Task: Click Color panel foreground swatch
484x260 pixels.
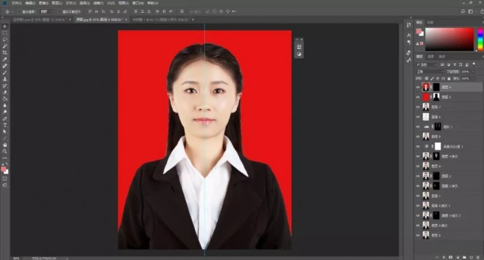Action: point(419,31)
